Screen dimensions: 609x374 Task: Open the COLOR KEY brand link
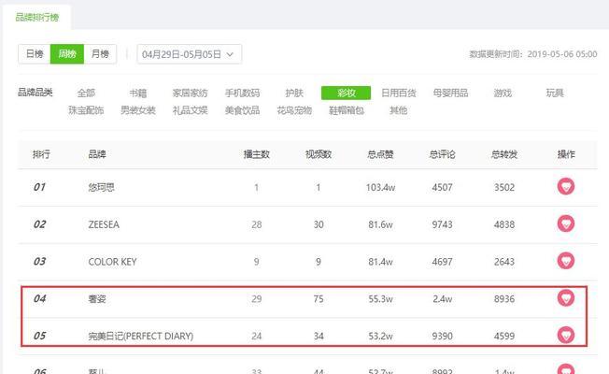pyautogui.click(x=112, y=262)
